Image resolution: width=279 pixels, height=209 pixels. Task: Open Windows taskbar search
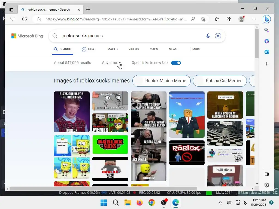click(116, 202)
